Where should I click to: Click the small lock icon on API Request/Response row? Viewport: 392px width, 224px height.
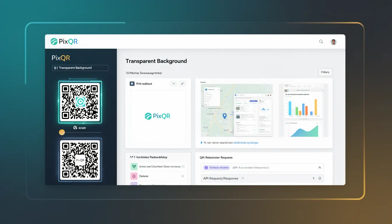pyautogui.click(x=314, y=178)
